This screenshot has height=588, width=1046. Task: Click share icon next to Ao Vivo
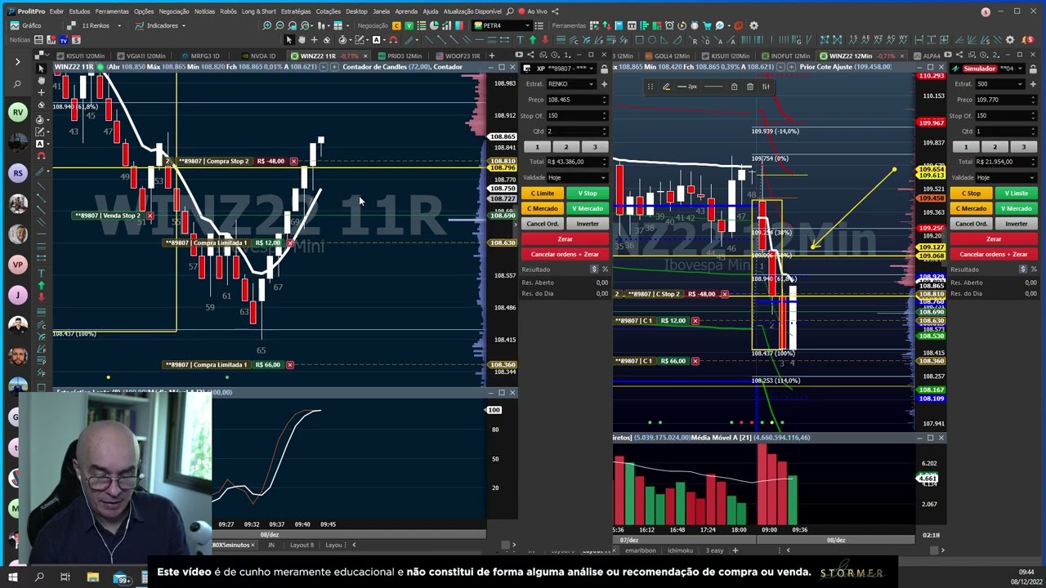point(555,11)
